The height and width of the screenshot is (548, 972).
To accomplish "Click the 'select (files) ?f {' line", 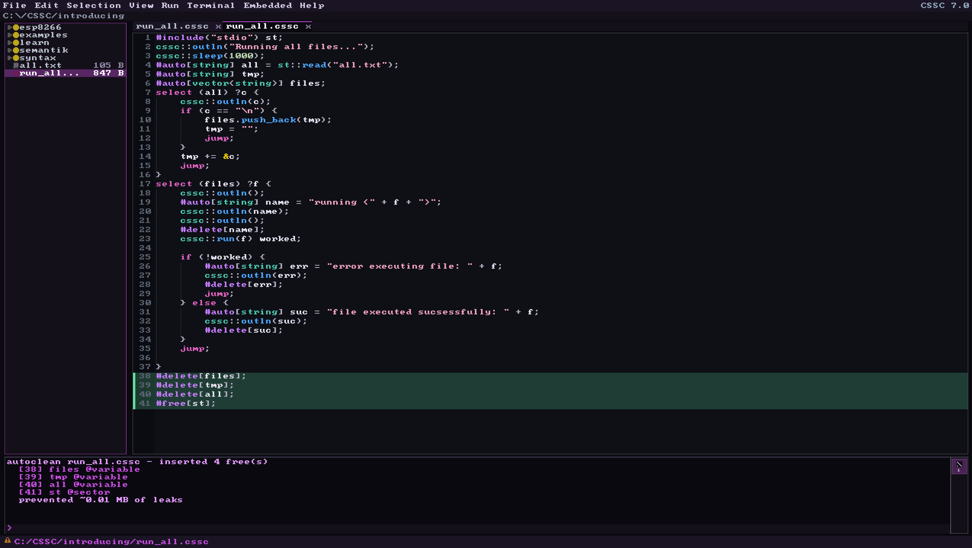I will click(x=213, y=184).
